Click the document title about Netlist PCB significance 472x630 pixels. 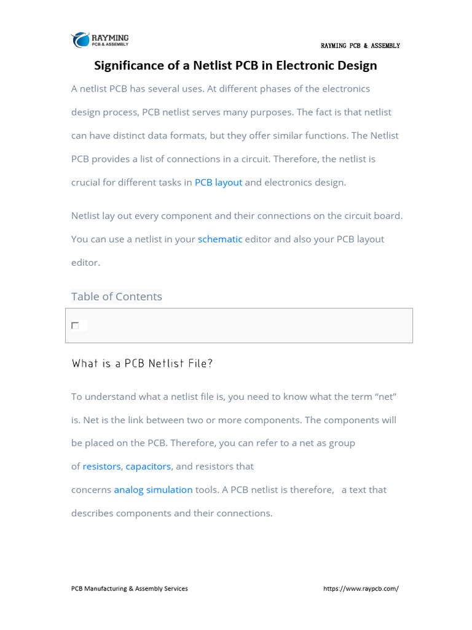click(235, 65)
